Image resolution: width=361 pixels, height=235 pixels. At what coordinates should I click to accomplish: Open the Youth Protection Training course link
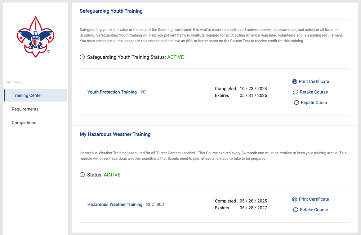point(112,92)
